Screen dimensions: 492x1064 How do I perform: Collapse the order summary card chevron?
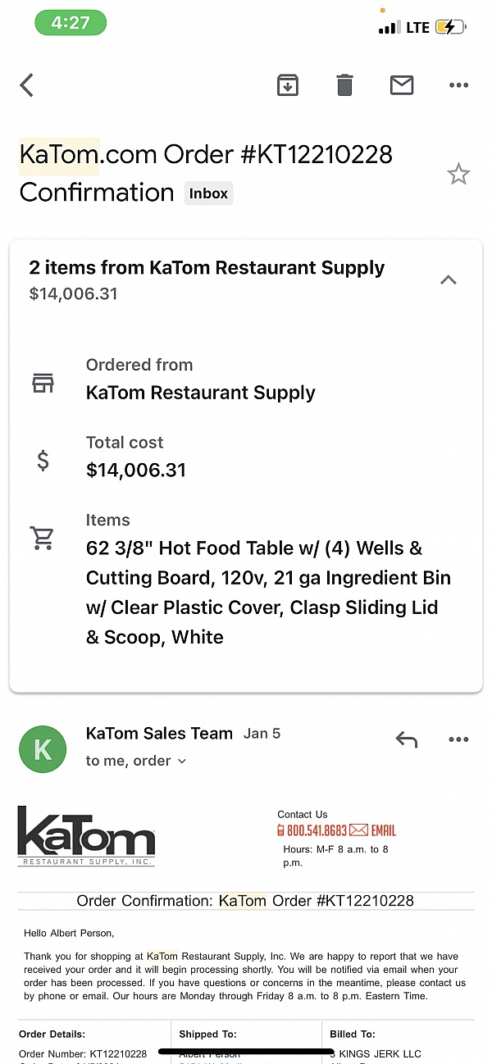tap(449, 280)
